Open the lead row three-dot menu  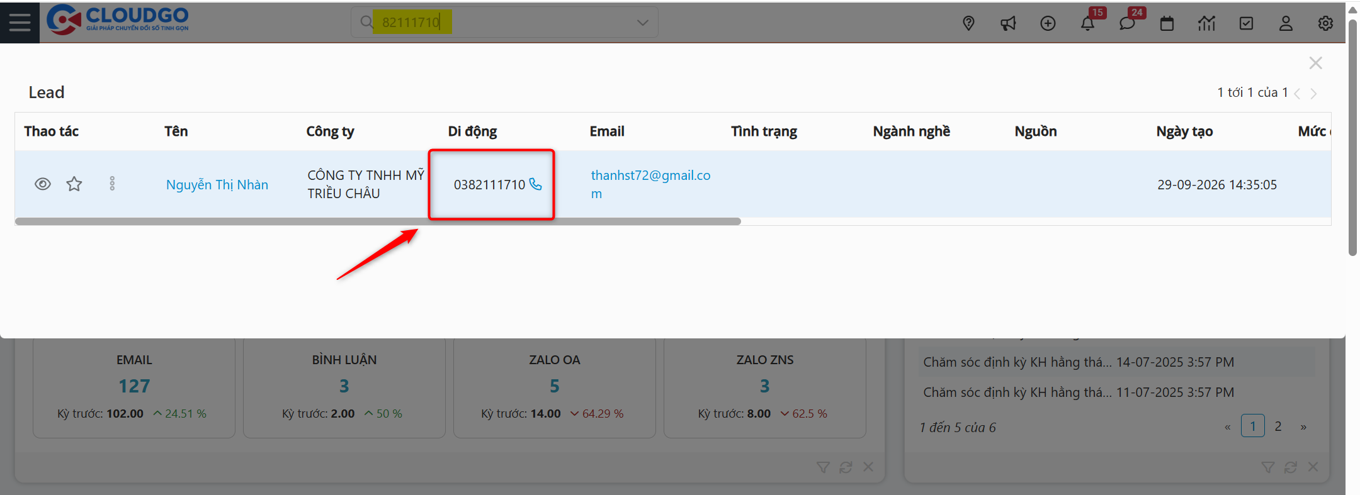(112, 184)
